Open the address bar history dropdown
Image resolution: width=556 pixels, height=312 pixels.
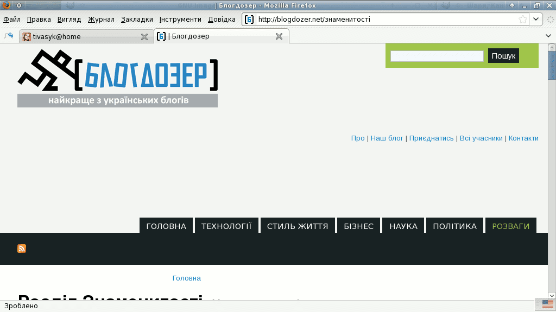(x=536, y=20)
